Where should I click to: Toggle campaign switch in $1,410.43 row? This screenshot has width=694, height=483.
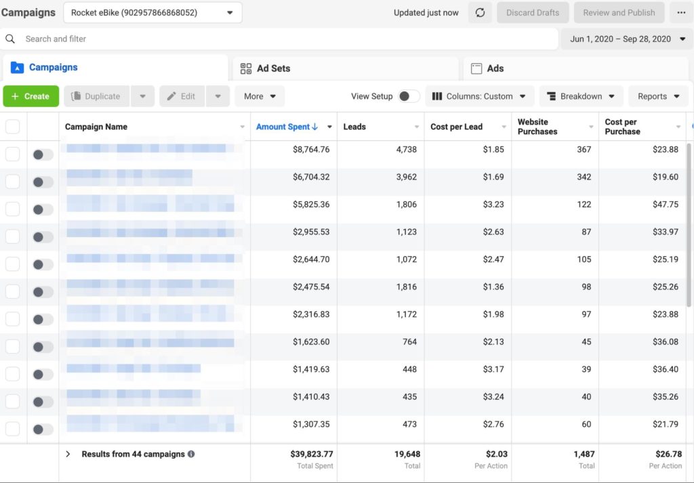(x=43, y=402)
